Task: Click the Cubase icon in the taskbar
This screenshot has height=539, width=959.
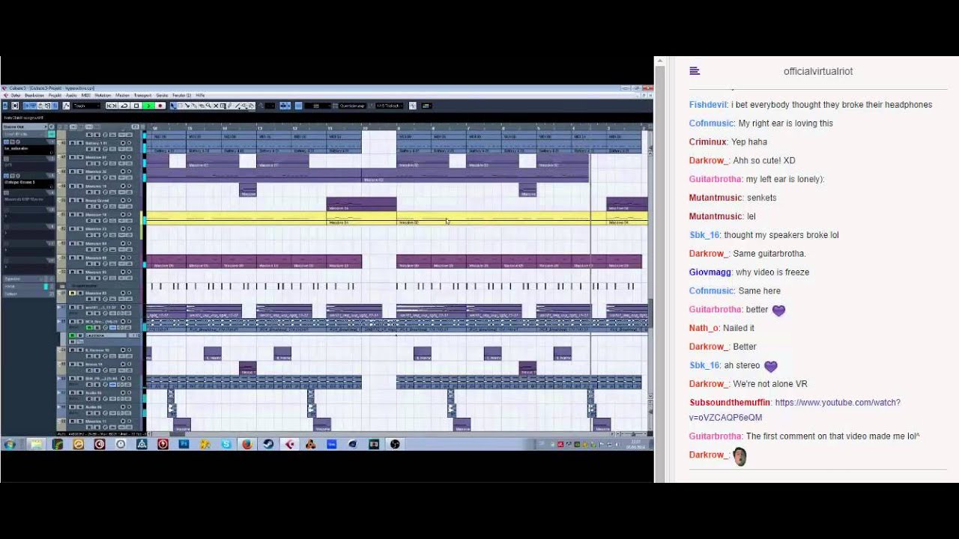Action: click(x=290, y=444)
